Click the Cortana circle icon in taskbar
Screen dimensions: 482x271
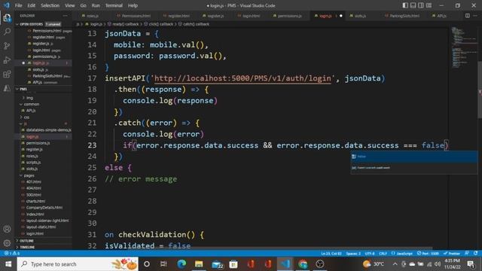point(147,264)
